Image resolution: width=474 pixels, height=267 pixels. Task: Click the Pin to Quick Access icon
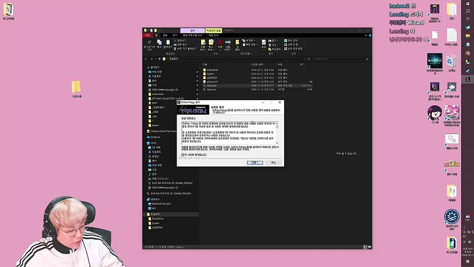(x=149, y=43)
